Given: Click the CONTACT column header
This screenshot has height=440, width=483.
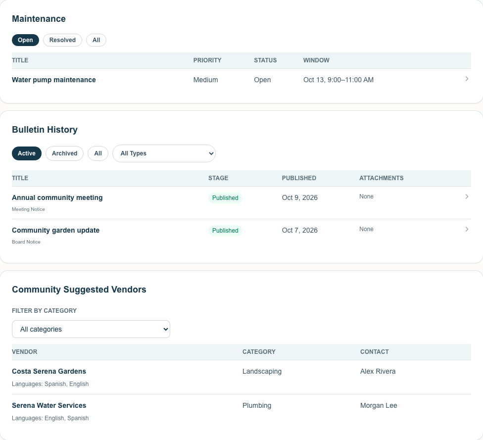Looking at the screenshot, I should point(375,352).
